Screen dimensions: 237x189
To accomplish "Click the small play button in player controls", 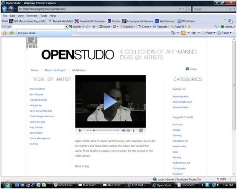I will click(x=80, y=130).
